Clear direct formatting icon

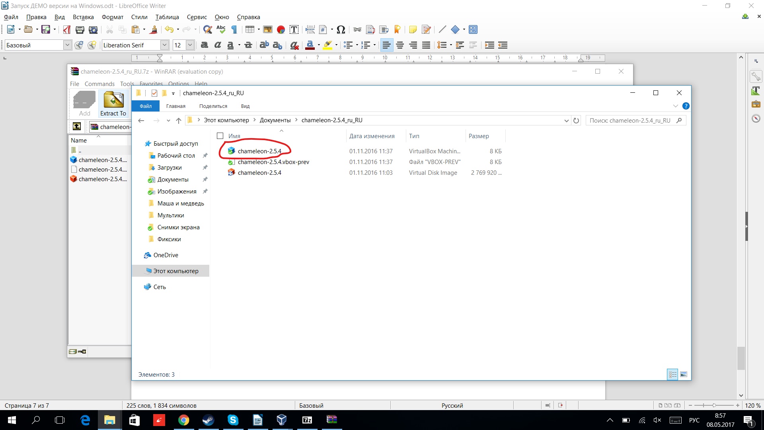click(294, 45)
